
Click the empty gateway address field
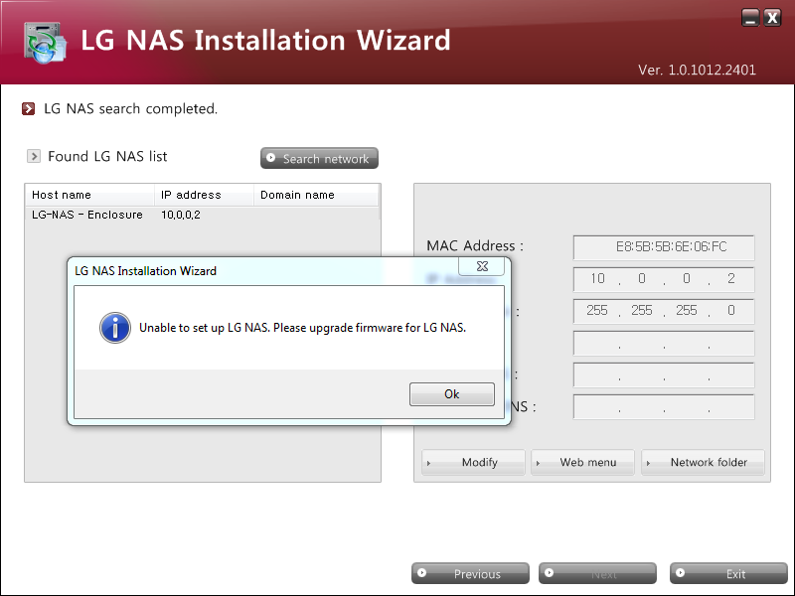(664, 343)
